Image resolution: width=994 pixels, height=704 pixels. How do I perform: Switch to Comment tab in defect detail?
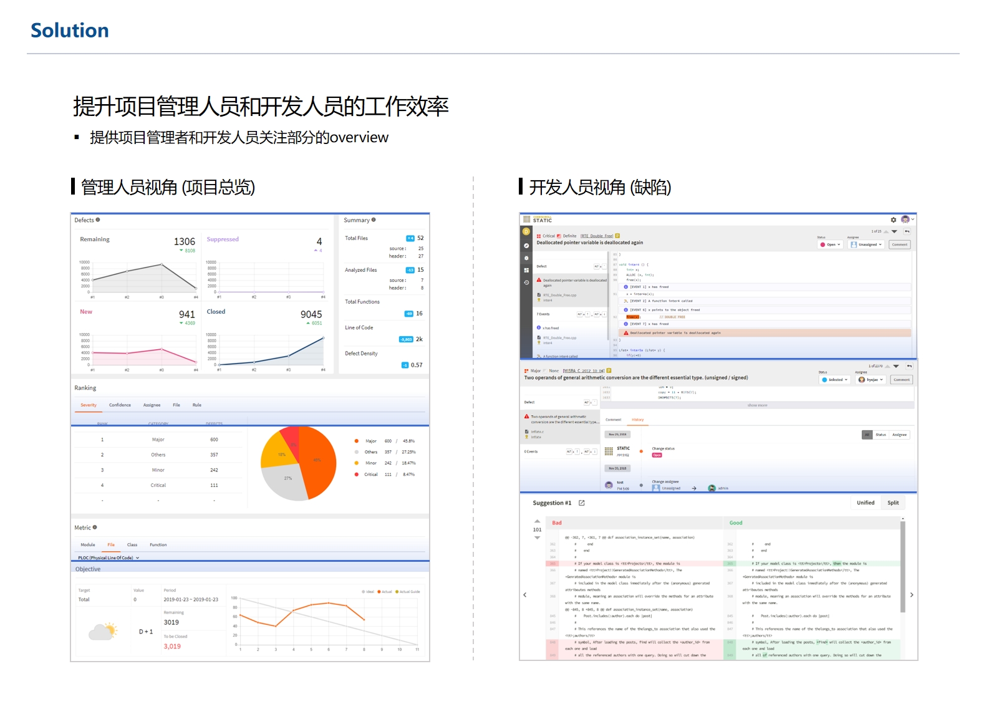(x=614, y=419)
